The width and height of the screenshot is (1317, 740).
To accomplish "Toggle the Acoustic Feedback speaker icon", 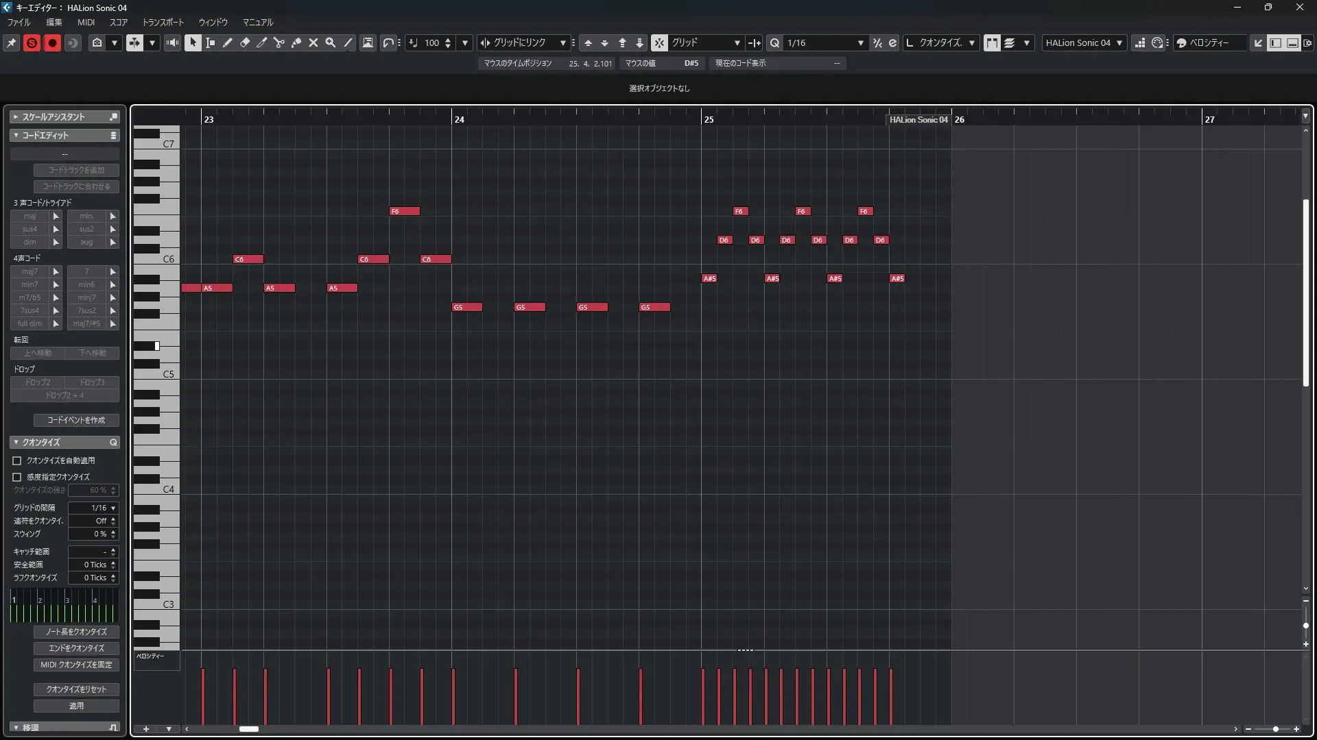I will click(x=173, y=42).
